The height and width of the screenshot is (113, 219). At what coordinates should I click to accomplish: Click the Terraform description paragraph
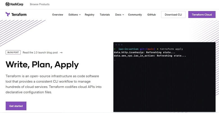pyautogui.click(x=54, y=84)
